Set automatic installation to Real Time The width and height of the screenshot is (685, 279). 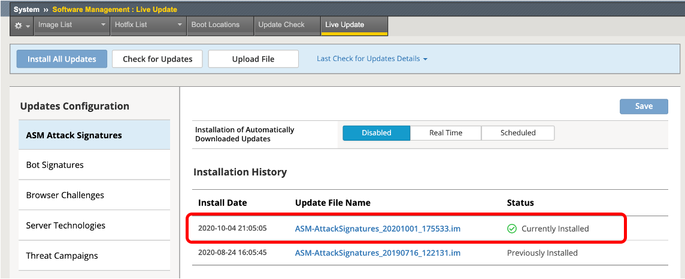445,133
